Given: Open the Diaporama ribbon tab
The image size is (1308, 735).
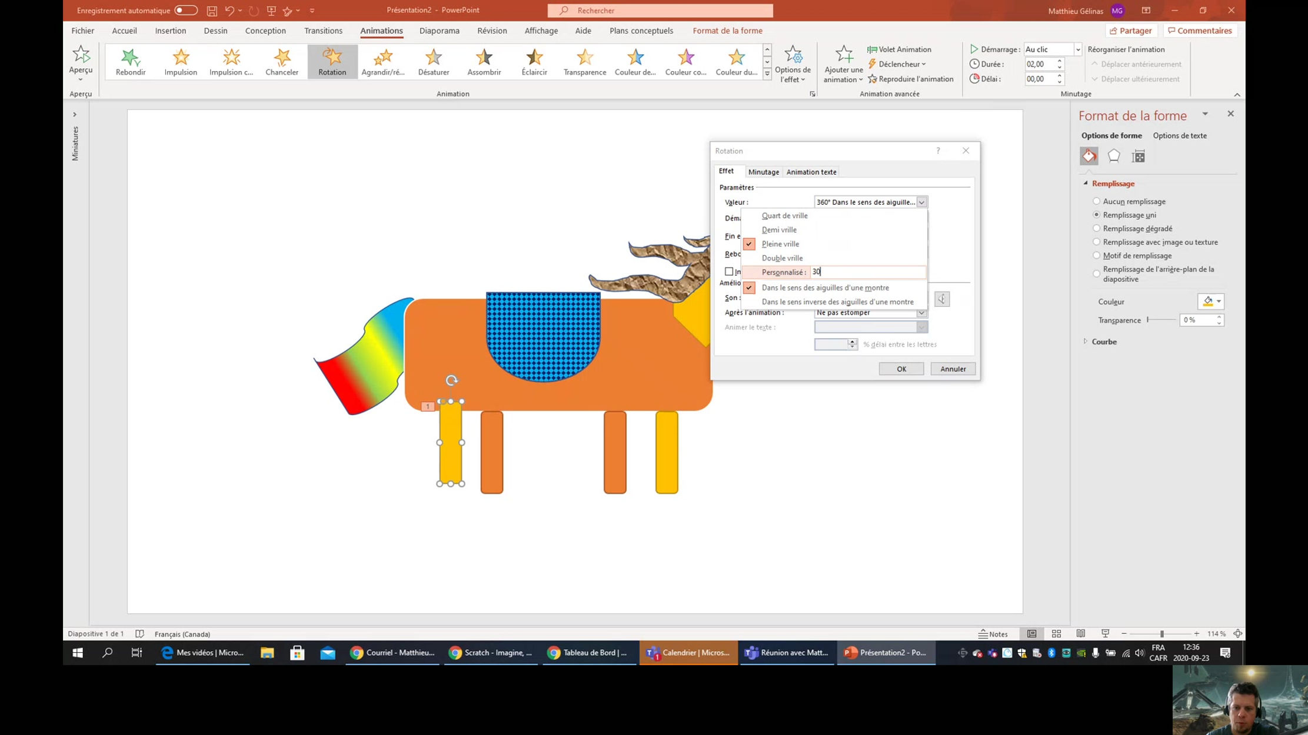Looking at the screenshot, I should pyautogui.click(x=439, y=31).
